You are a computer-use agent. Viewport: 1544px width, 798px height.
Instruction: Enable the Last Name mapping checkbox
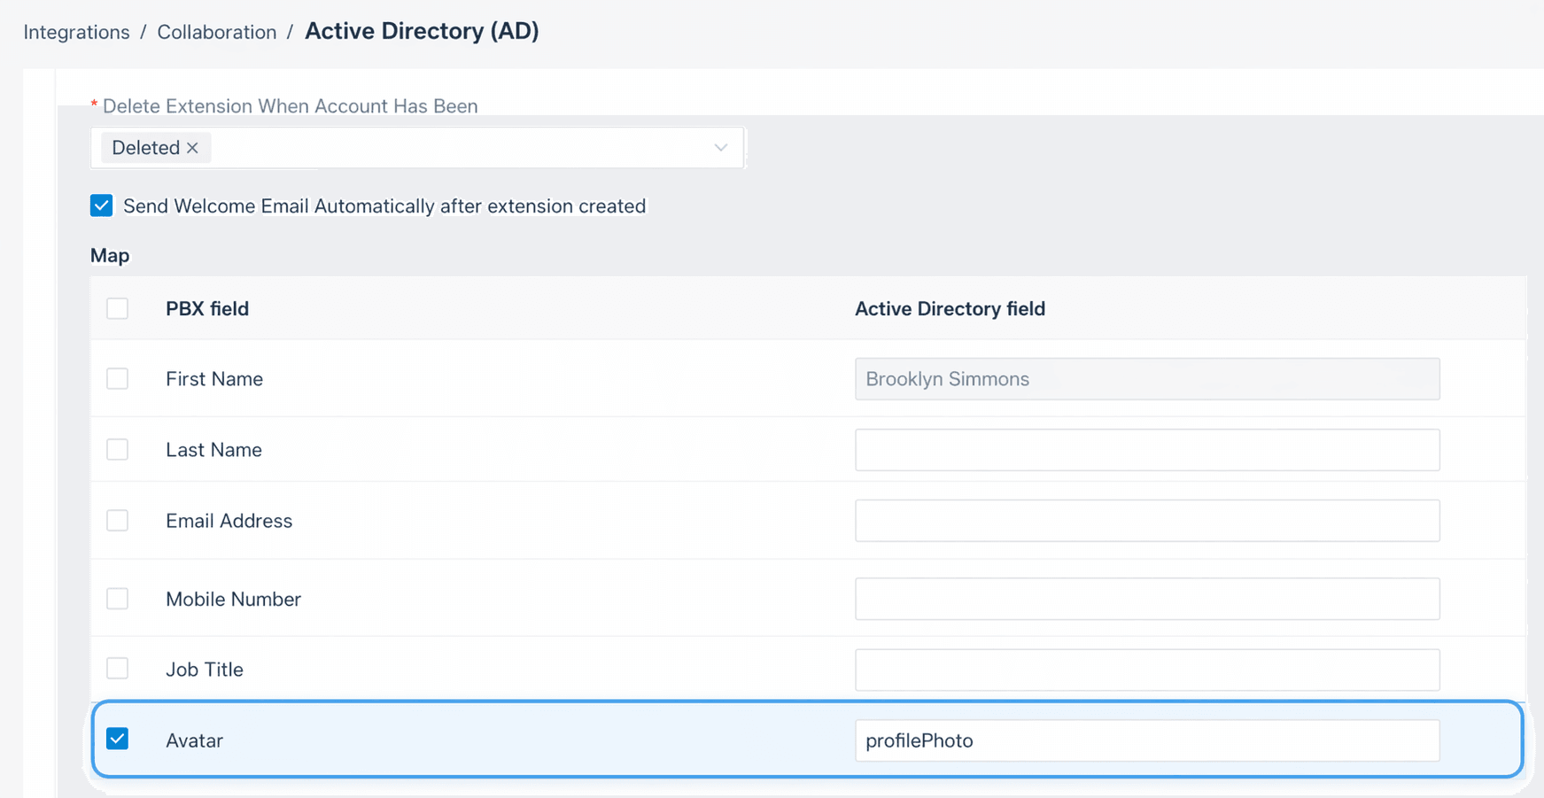pos(117,449)
